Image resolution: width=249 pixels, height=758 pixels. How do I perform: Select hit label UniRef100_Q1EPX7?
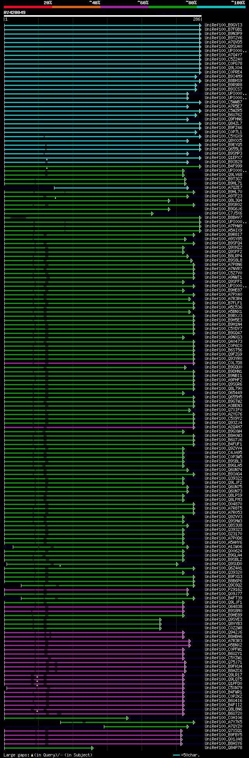[223, 158]
